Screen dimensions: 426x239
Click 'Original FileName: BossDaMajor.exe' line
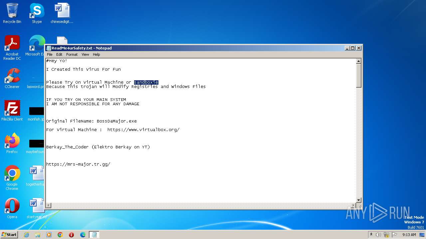point(92,121)
